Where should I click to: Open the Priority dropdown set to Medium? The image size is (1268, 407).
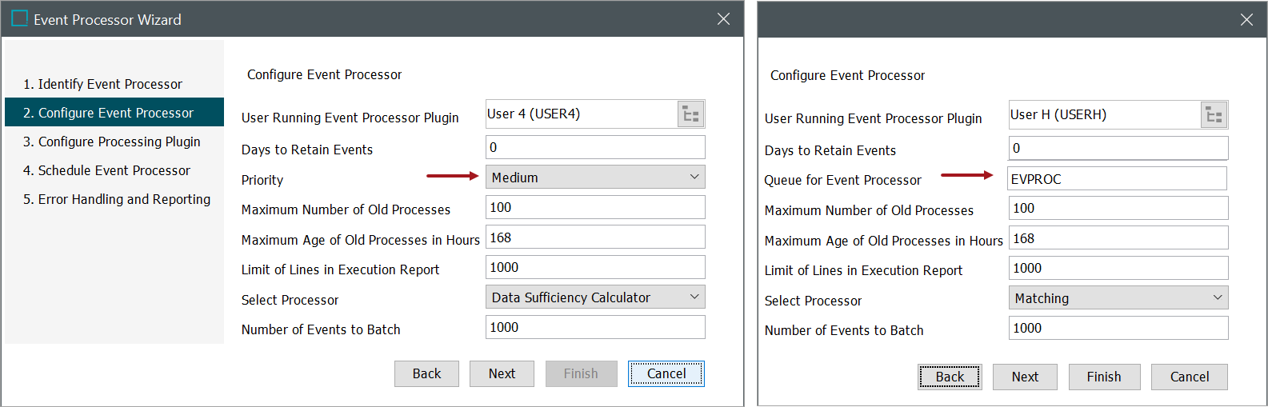click(595, 178)
